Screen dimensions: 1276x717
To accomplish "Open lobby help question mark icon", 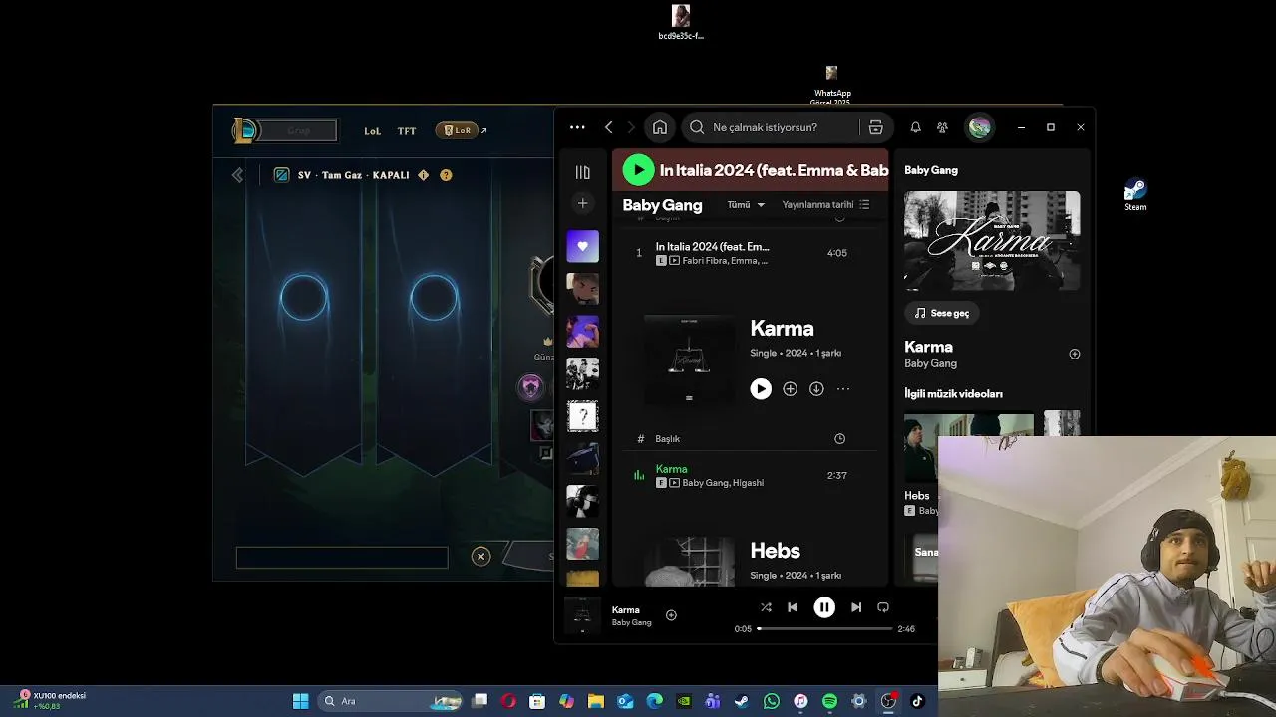I will pos(446,175).
